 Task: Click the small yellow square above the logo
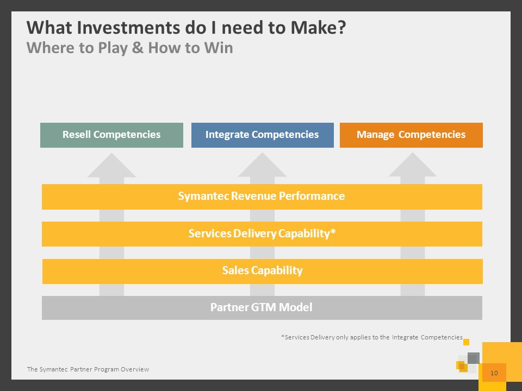[x=467, y=342]
